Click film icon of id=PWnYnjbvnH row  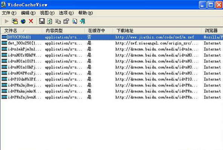pos(4,97)
